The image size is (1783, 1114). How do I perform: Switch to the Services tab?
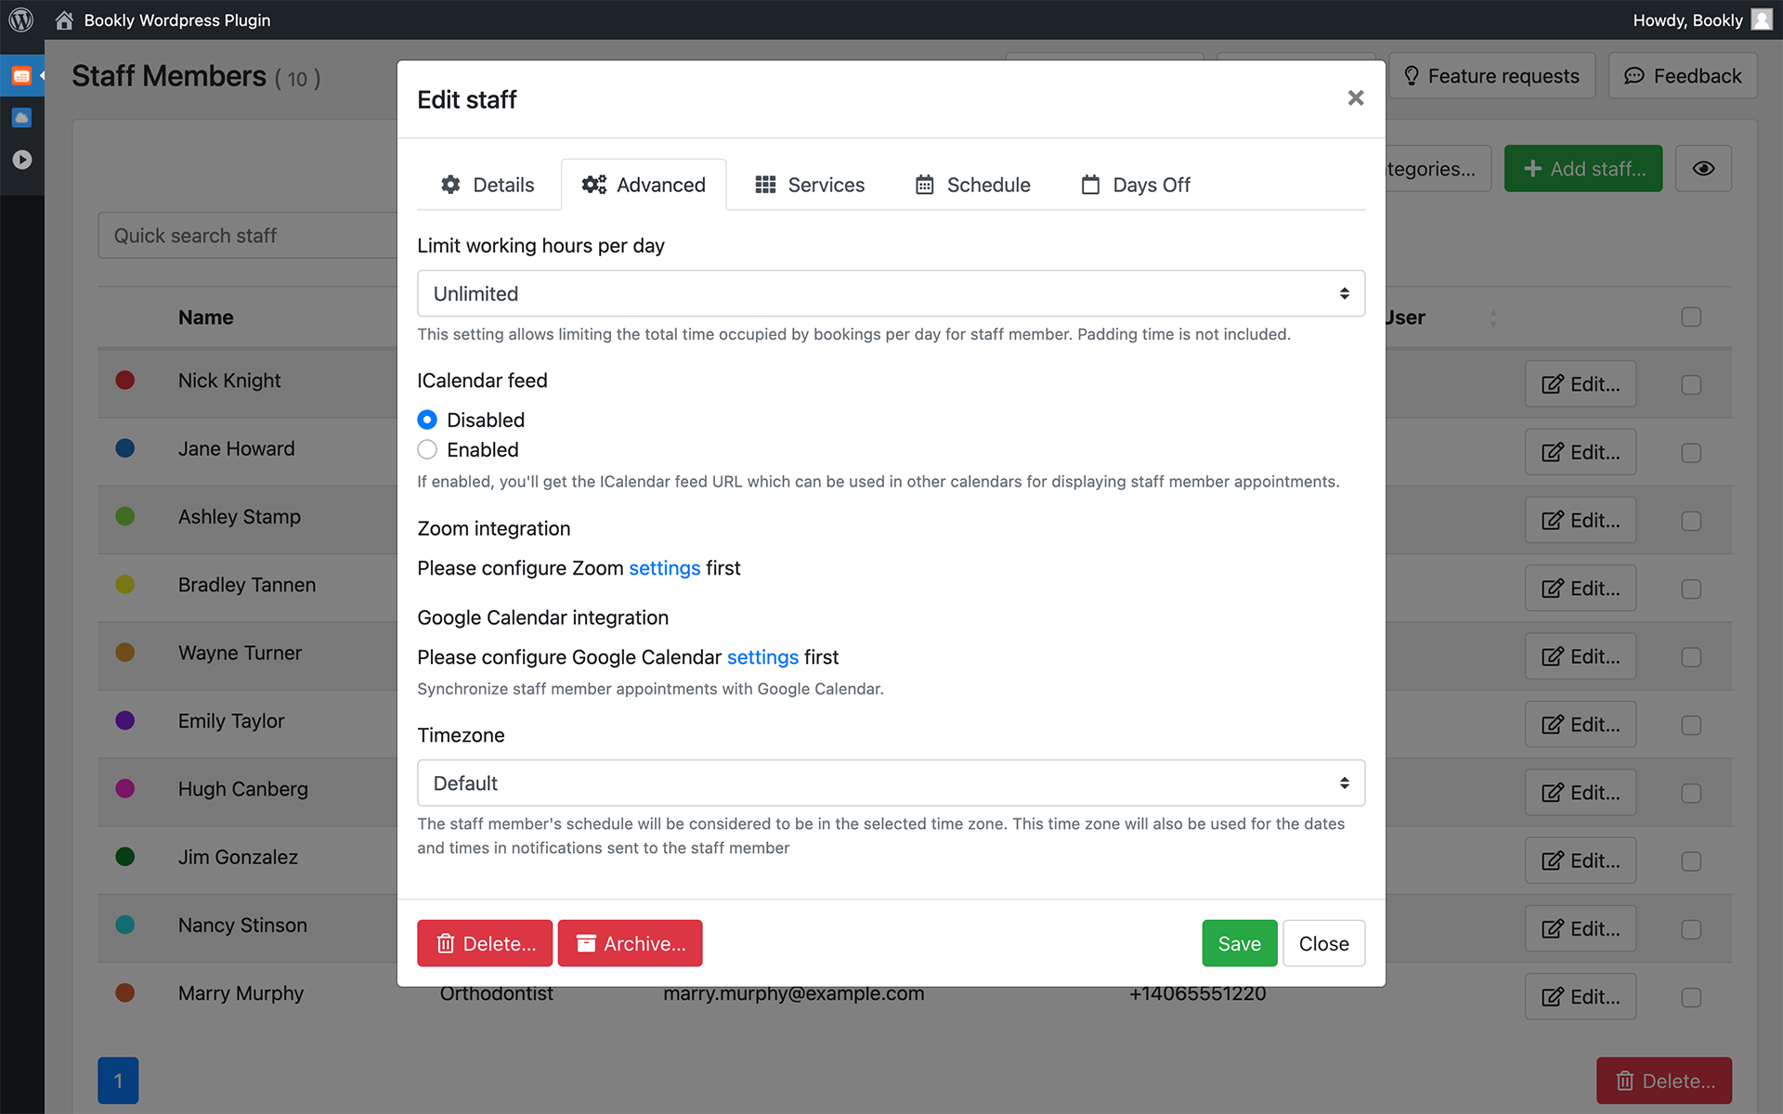coord(810,185)
